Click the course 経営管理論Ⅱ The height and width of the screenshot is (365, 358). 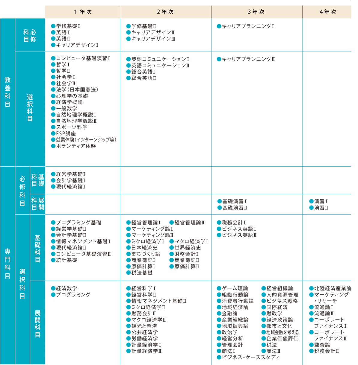click(187, 223)
